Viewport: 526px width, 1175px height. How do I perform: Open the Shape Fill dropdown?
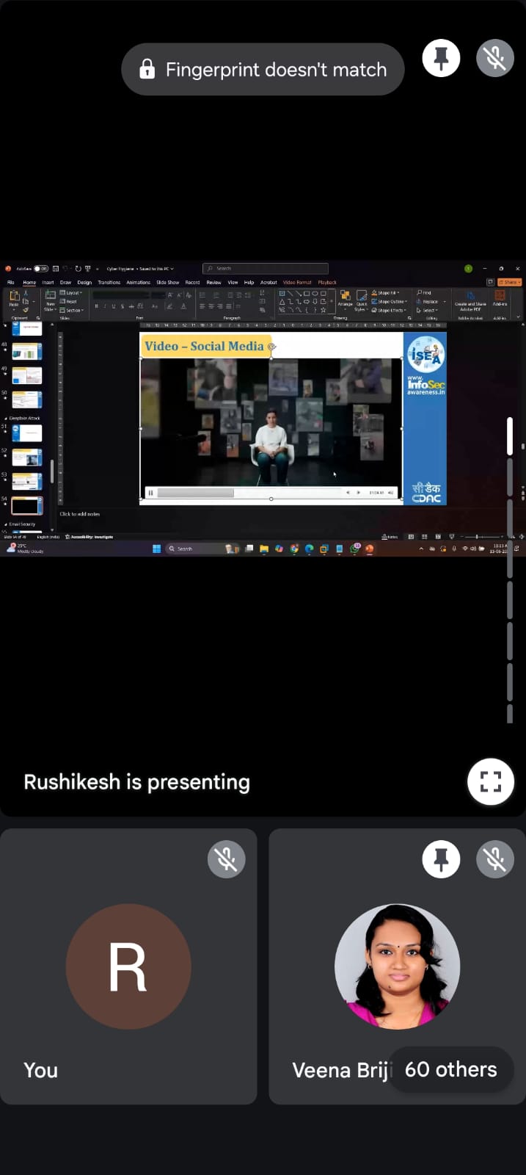point(387,293)
